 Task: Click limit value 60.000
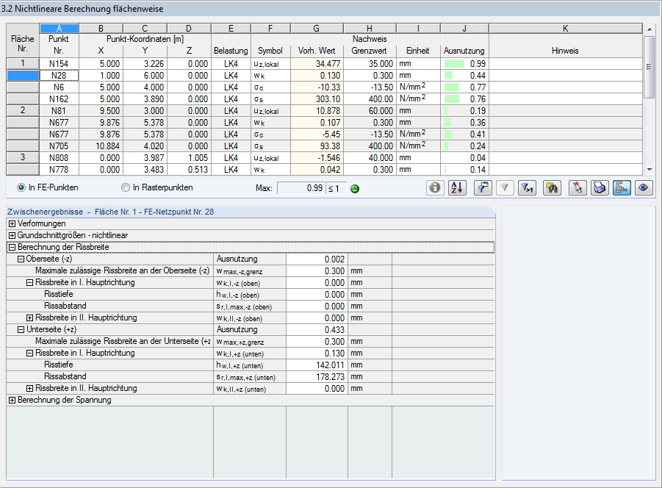pyautogui.click(x=370, y=110)
